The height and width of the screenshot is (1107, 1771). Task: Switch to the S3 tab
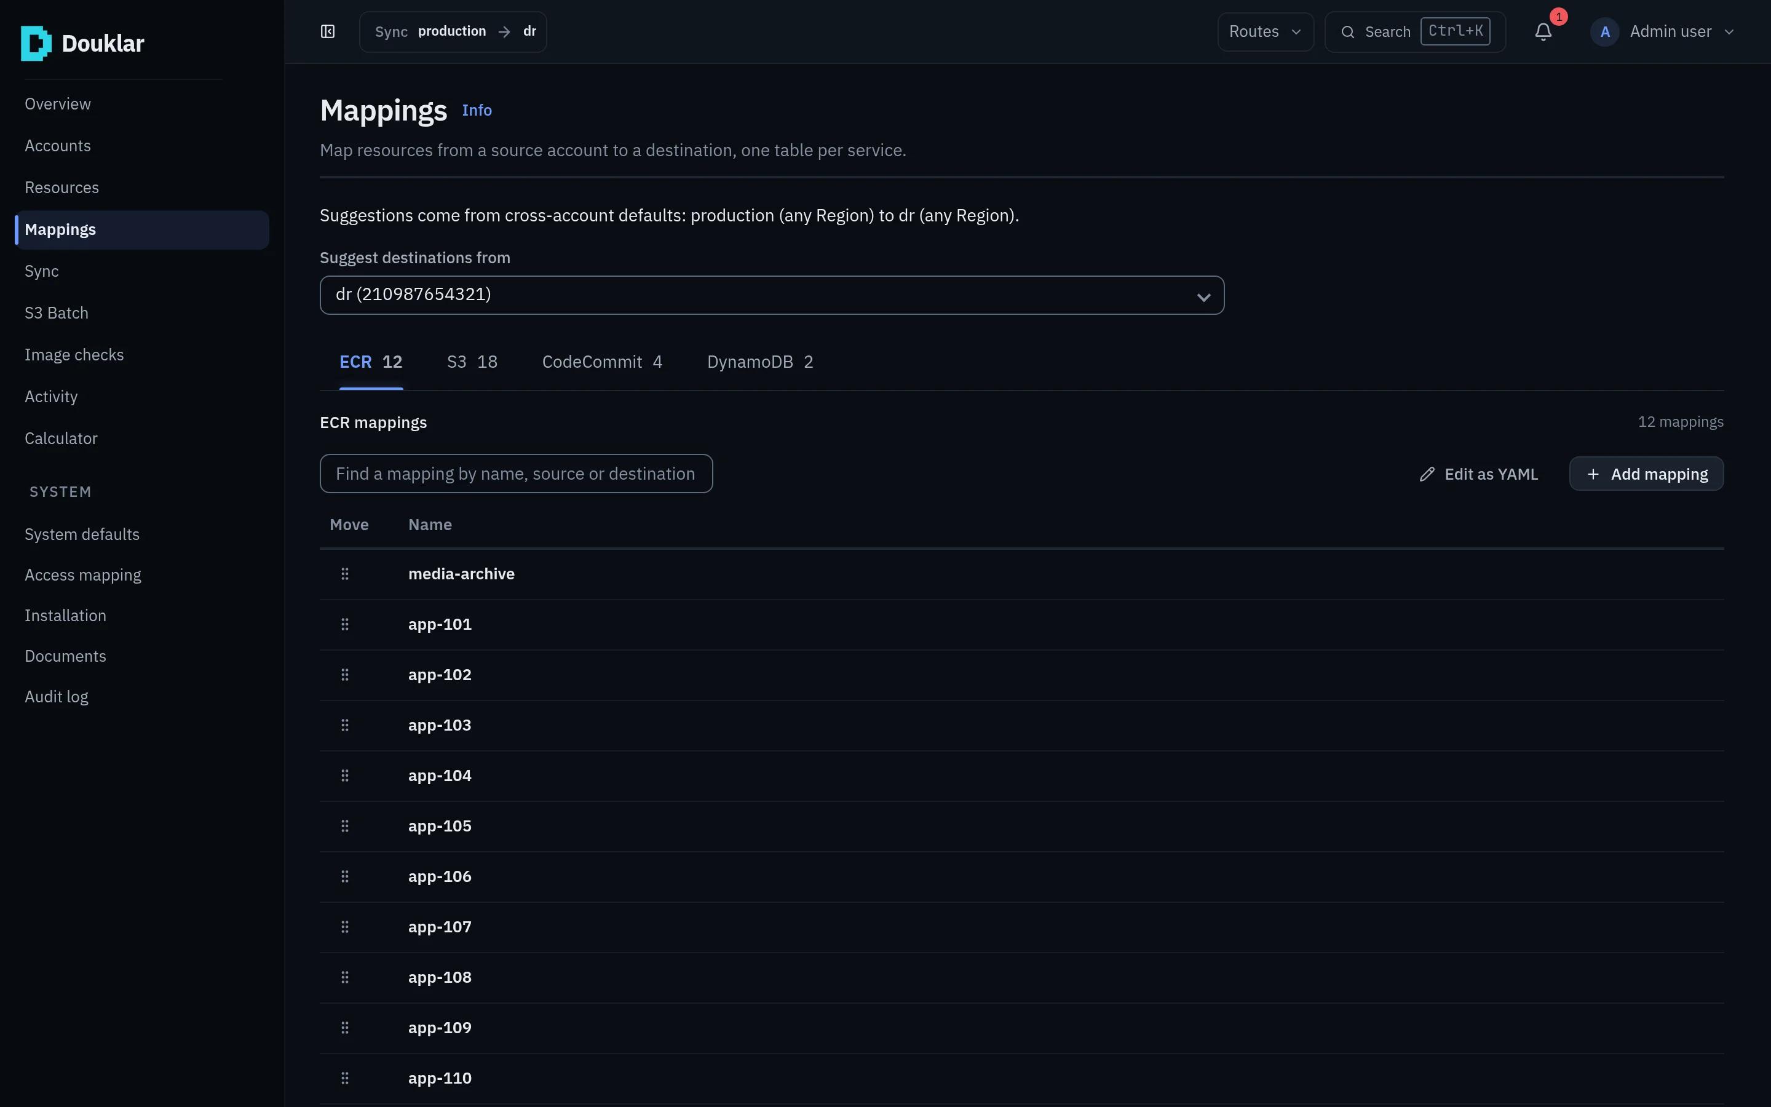point(472,362)
